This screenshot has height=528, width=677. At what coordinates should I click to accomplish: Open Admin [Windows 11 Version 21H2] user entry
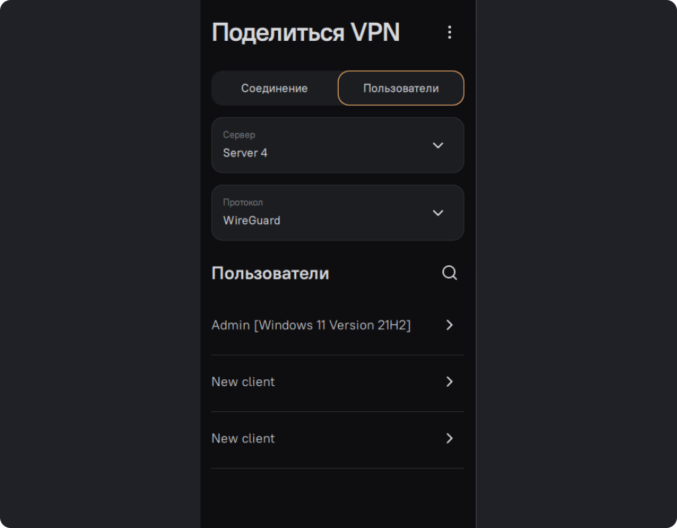click(311, 325)
